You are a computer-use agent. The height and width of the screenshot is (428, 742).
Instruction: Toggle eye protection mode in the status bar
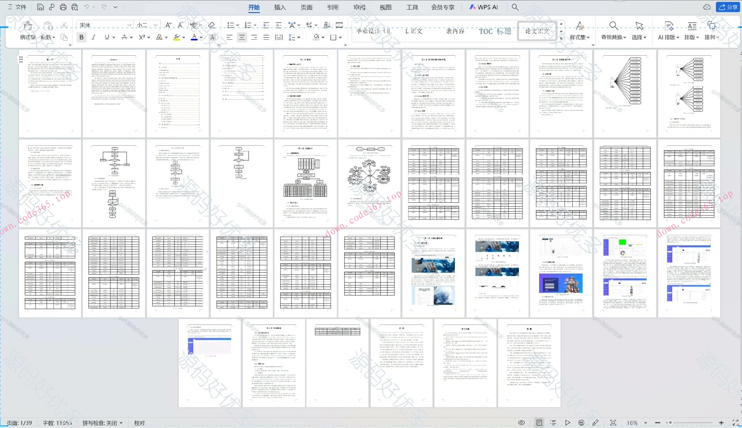click(x=521, y=423)
